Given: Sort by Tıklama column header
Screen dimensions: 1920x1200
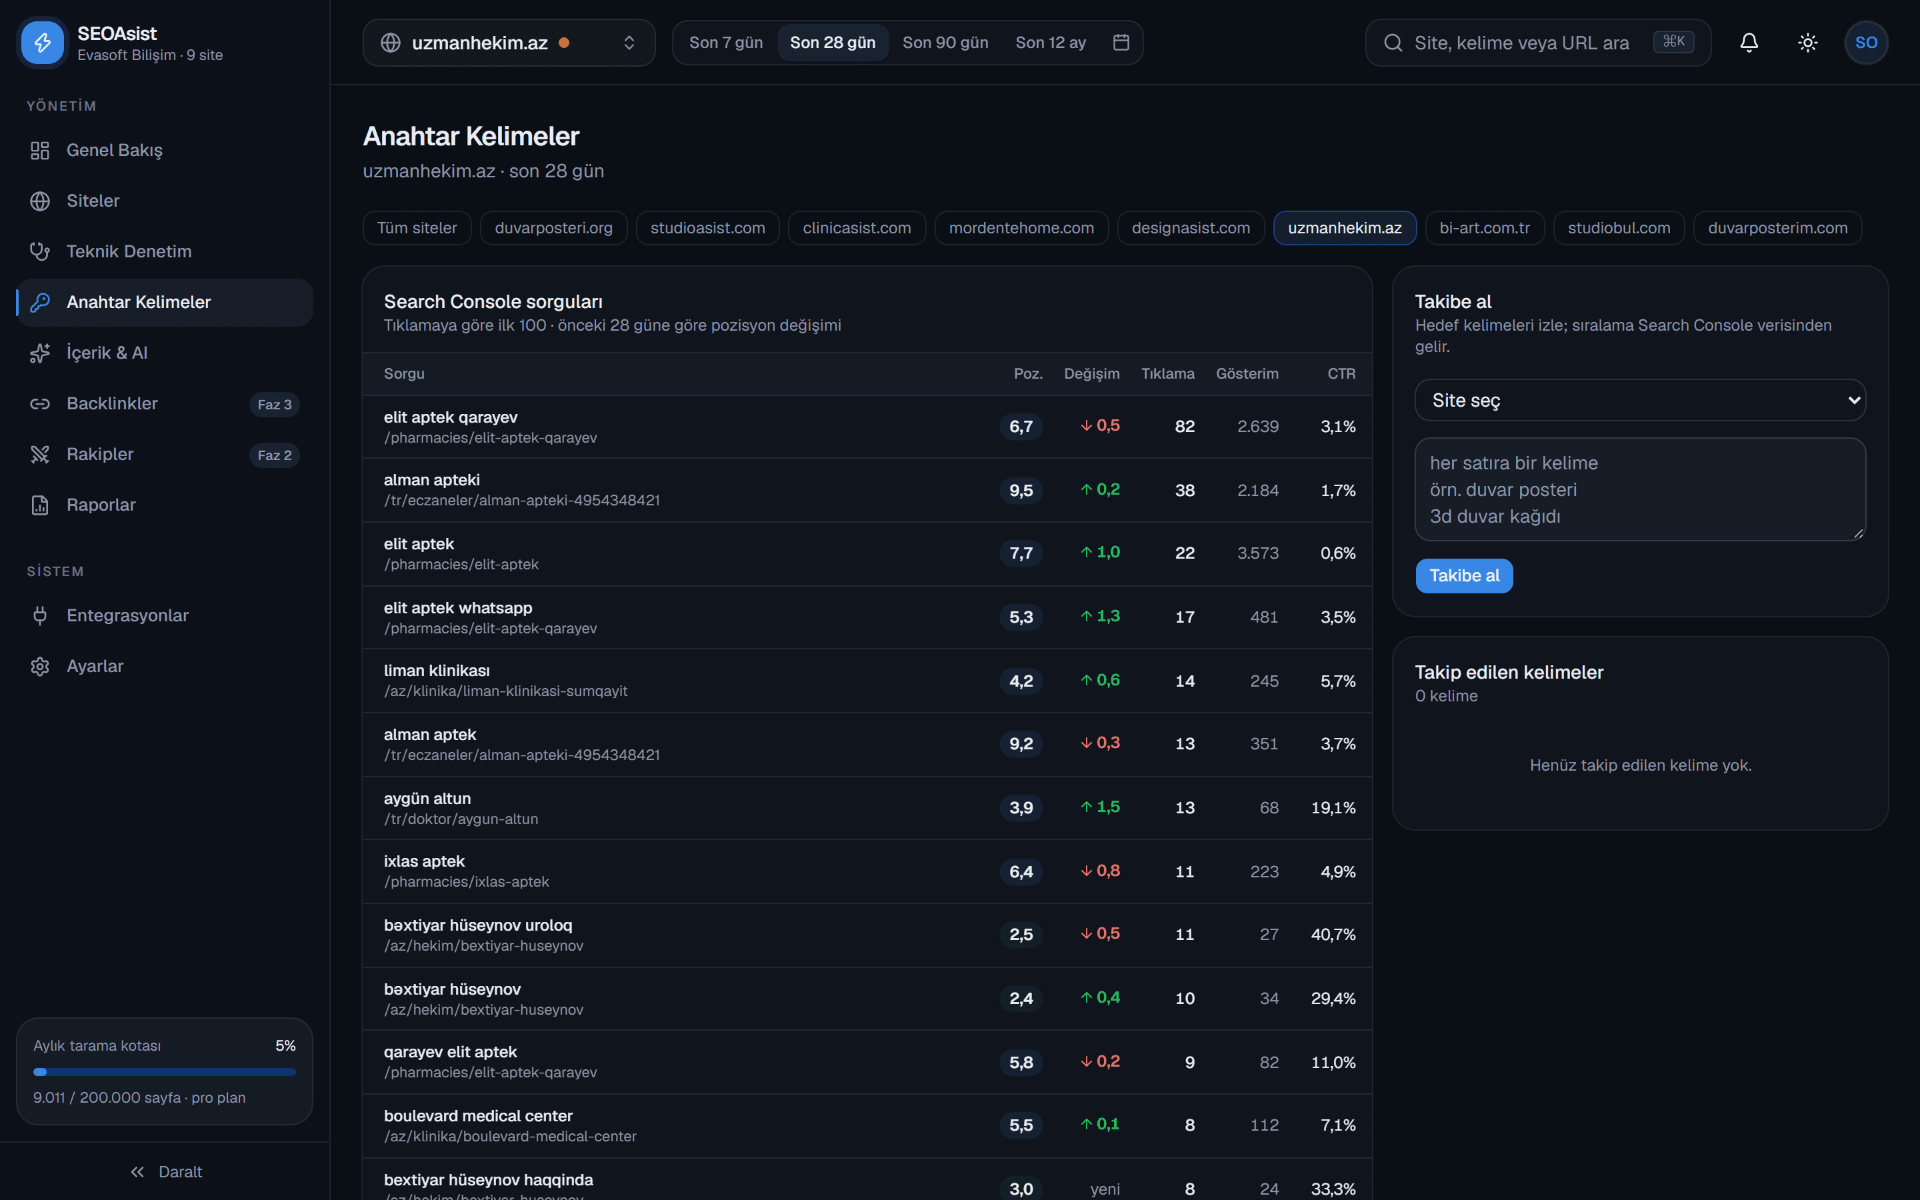Looking at the screenshot, I should (x=1167, y=374).
